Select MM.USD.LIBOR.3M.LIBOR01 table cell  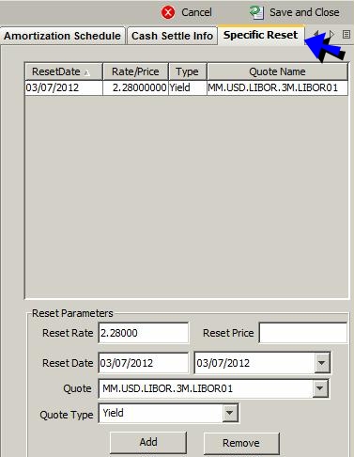[x=277, y=87]
